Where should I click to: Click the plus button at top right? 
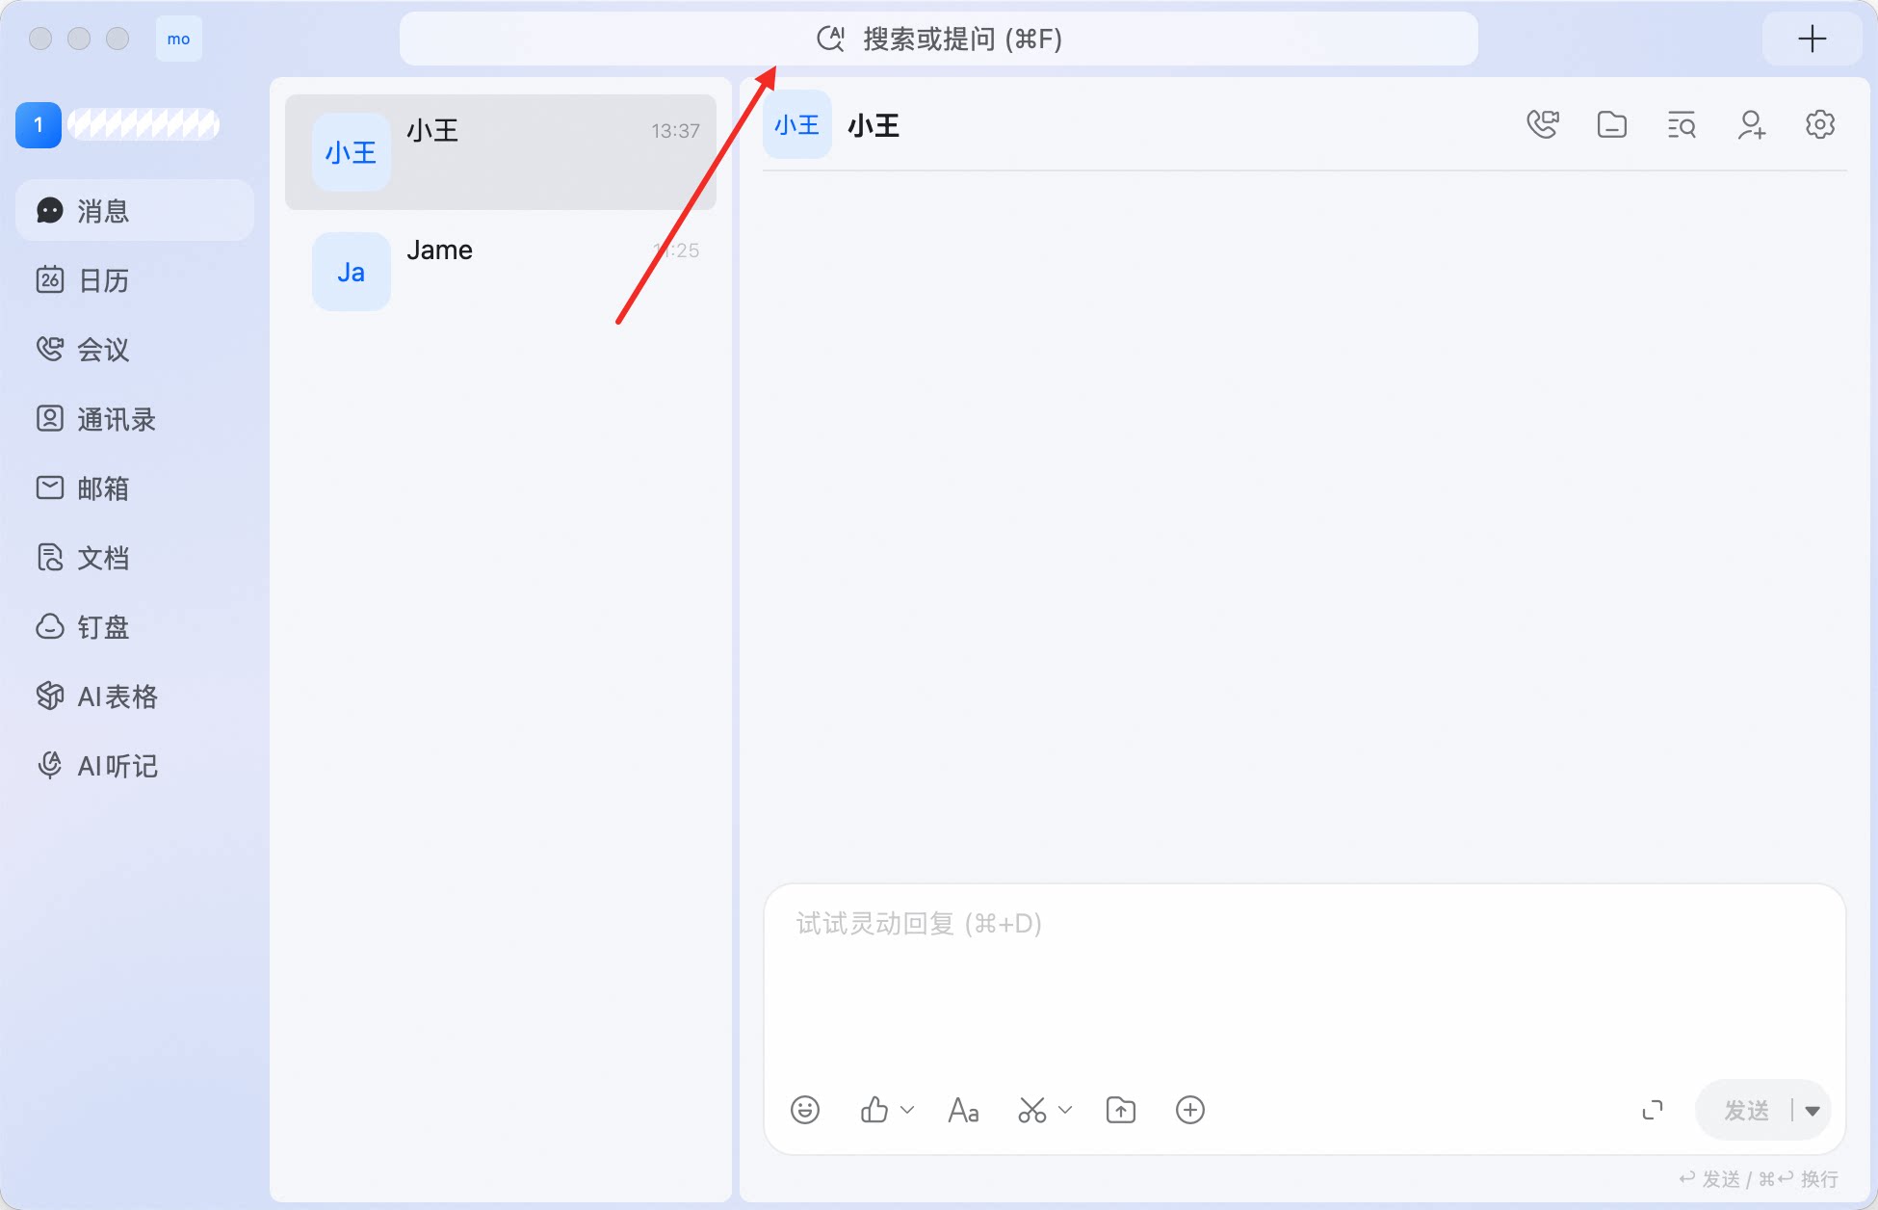pyautogui.click(x=1813, y=39)
